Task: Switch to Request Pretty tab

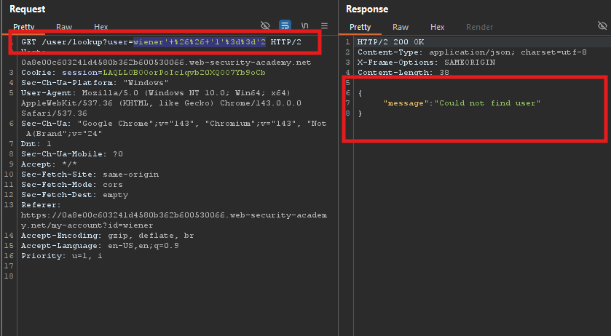Action: tap(24, 27)
